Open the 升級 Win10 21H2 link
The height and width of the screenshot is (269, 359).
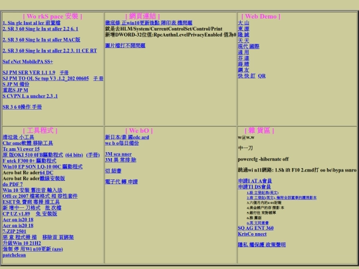(x=22, y=243)
